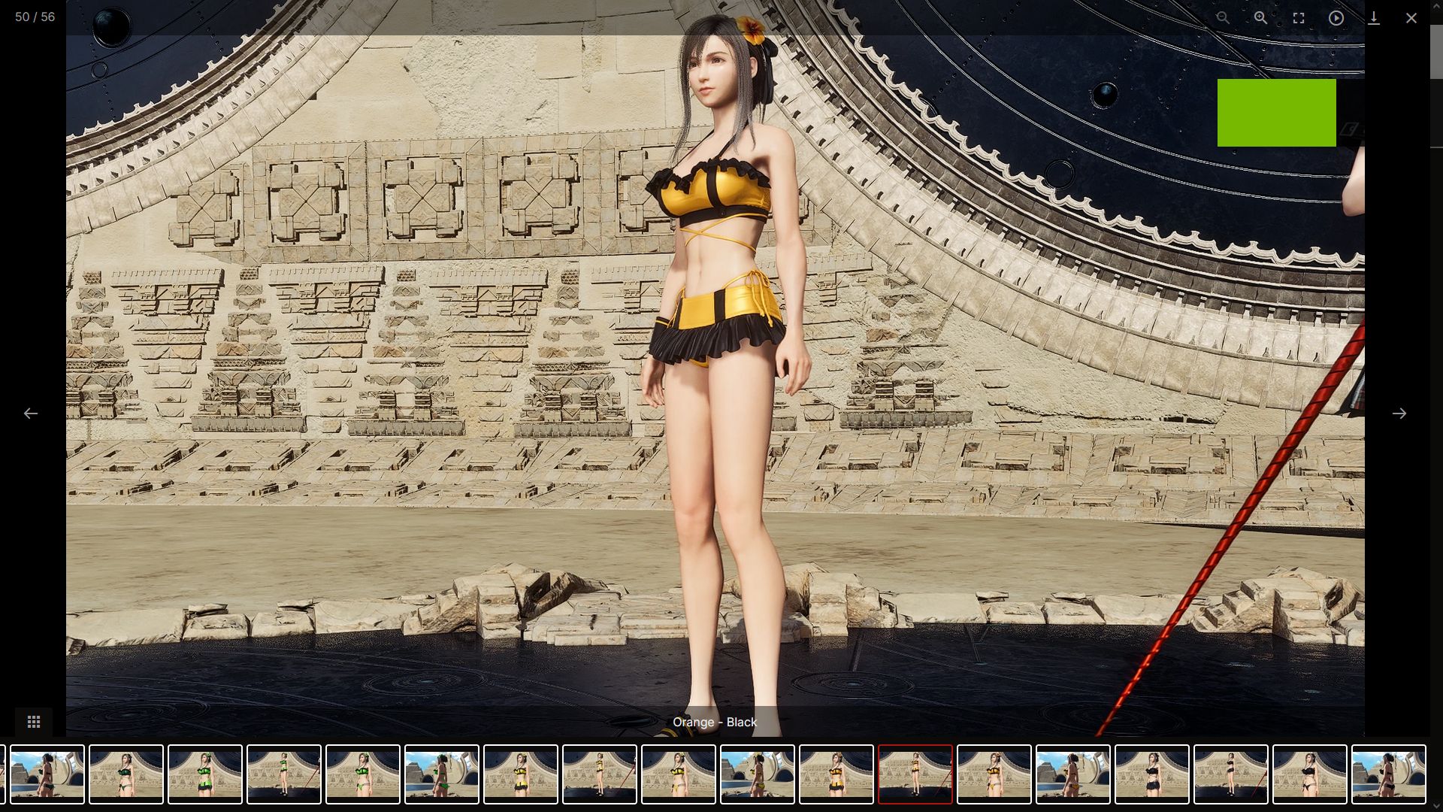Advance to the next image with the right arrow
The image size is (1443, 812).
pos(1399,413)
